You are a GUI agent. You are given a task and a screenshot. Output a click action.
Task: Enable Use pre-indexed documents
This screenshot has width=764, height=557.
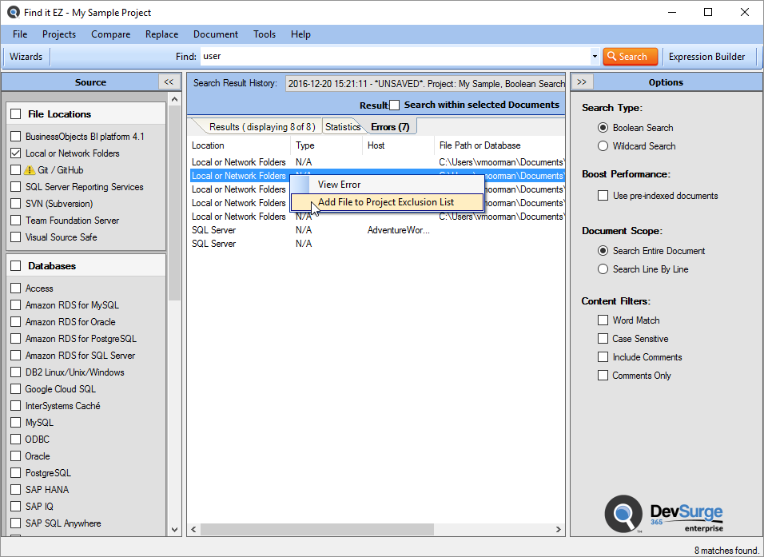603,196
